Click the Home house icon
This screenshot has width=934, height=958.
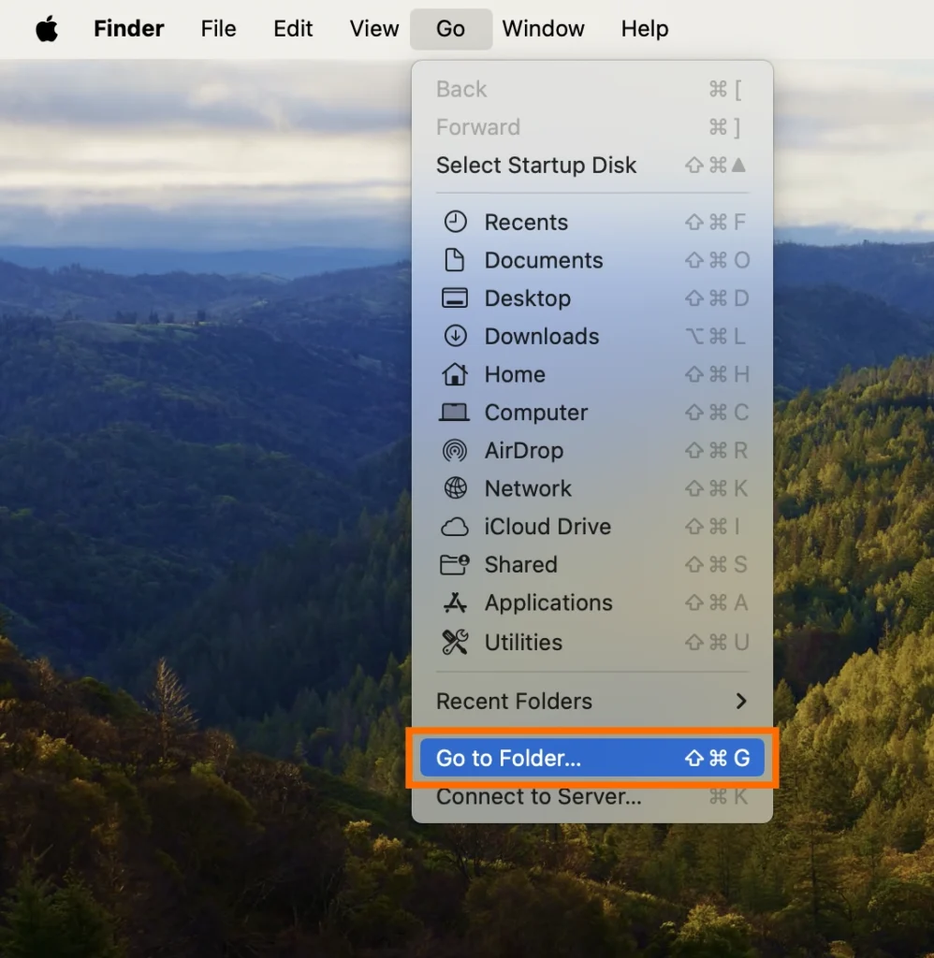coord(455,374)
